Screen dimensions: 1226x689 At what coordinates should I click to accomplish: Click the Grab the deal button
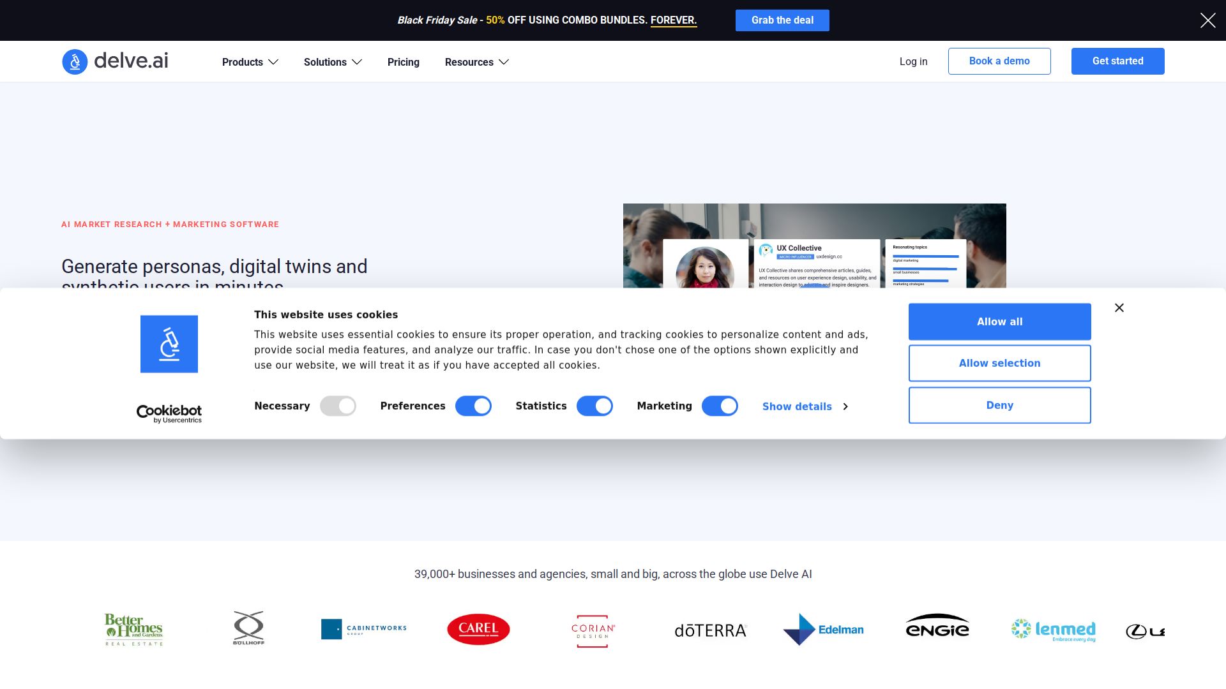tap(782, 20)
